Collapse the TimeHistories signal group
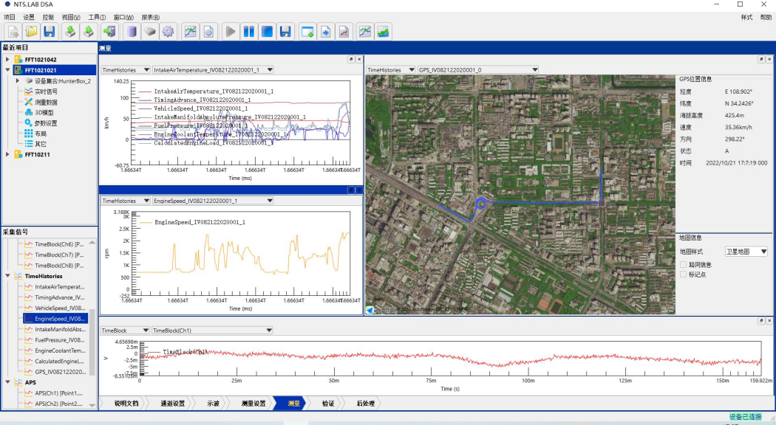 pyautogui.click(x=7, y=276)
